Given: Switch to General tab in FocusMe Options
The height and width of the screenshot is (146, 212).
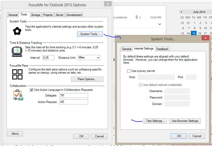Looking at the screenshot, I should (13, 15).
